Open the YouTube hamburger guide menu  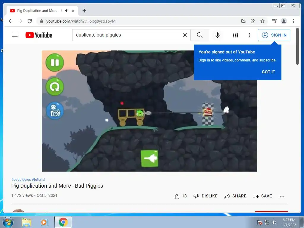click(x=15, y=35)
